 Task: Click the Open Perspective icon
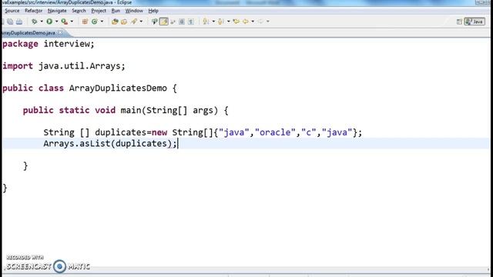(x=459, y=22)
